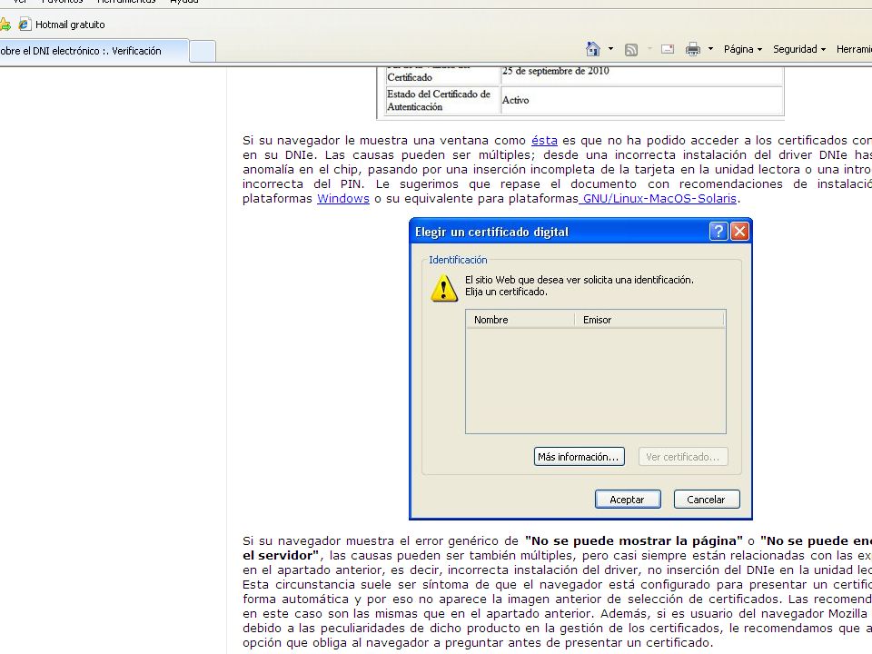Click the Emisor column header

649,320
